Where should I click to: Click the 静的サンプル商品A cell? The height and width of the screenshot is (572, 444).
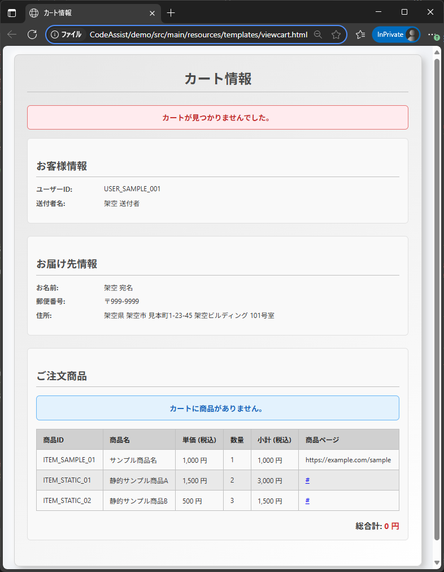(139, 481)
